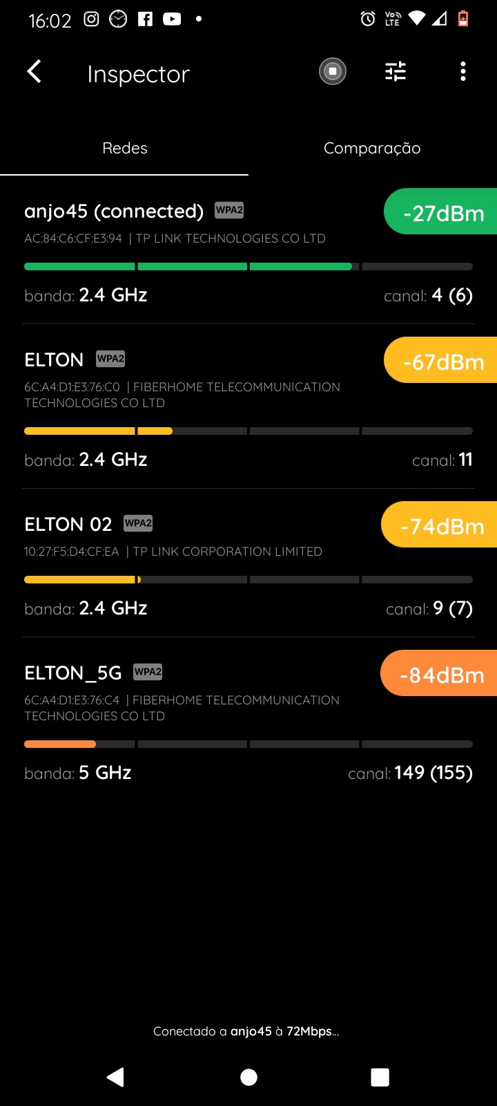Tap the -74dBm signal badge
This screenshot has height=1106, width=497.
440,525
